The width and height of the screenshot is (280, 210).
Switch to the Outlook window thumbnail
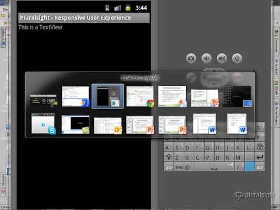(108, 125)
